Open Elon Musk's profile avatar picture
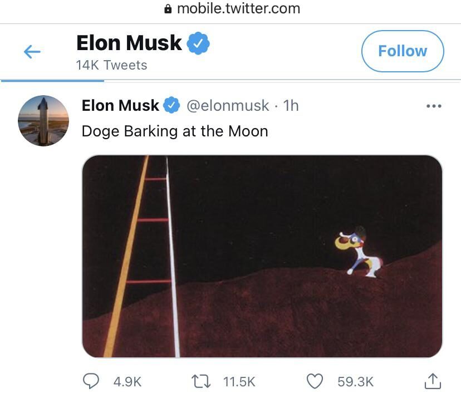Image resolution: width=461 pixels, height=393 pixels. click(43, 120)
